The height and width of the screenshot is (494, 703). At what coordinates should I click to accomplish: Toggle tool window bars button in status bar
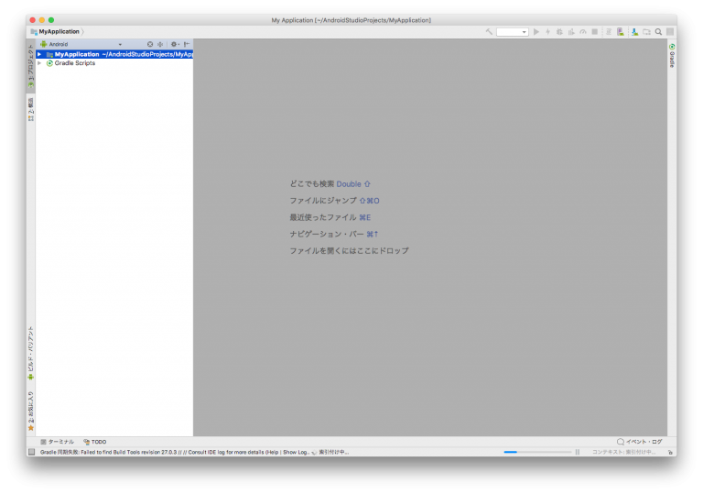click(31, 452)
